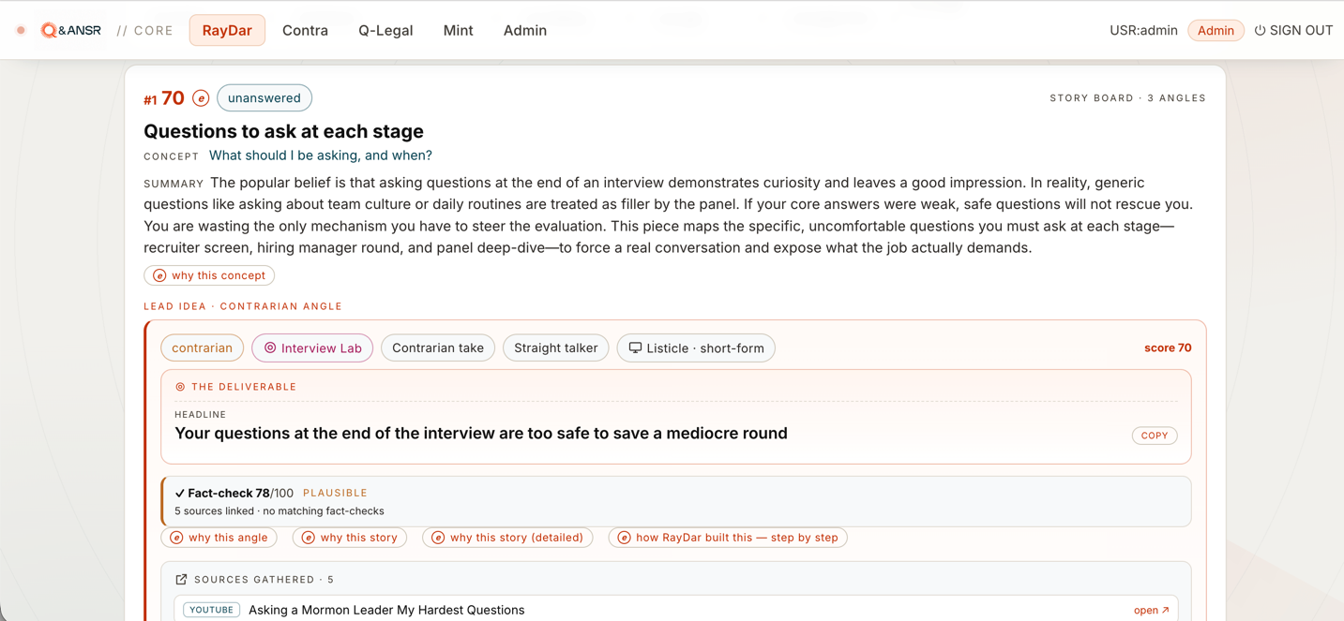
Task: Click the #1 70 rank number
Action: (x=164, y=98)
